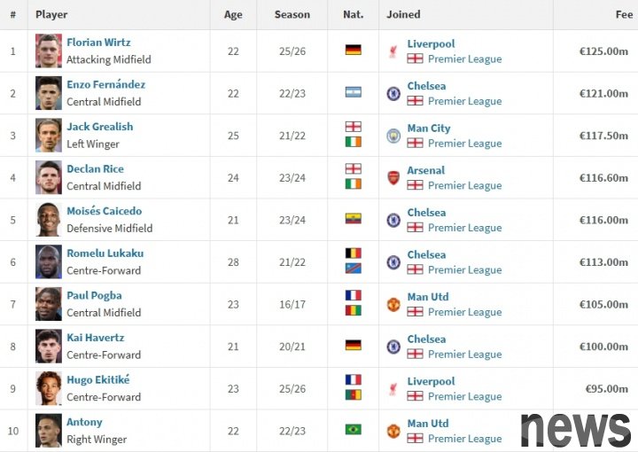Viewport: 638px width, 452px height.
Task: Open Romelu Lukaku player profile link
Action: coord(105,253)
